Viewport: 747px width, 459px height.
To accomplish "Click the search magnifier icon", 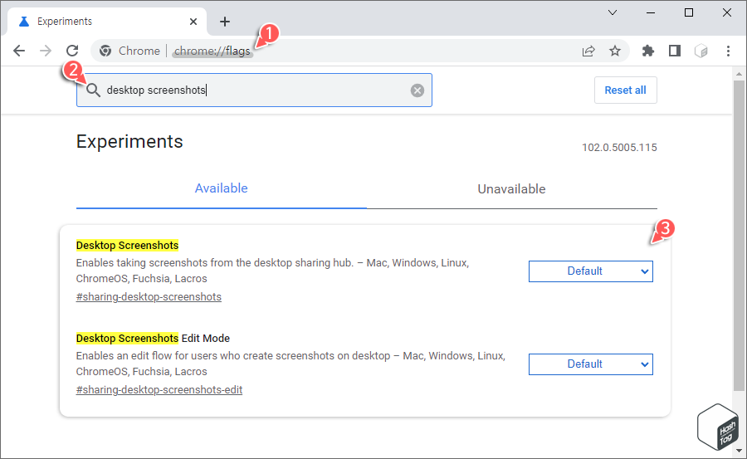I will (x=93, y=90).
